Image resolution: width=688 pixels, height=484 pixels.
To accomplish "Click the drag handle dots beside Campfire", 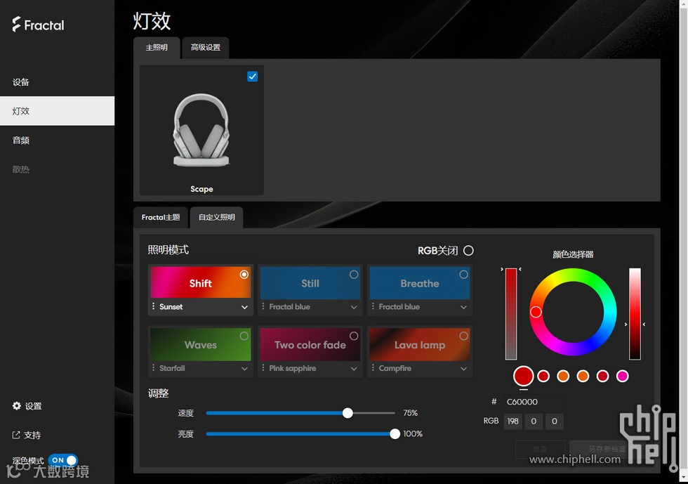I will pyautogui.click(x=373, y=367).
